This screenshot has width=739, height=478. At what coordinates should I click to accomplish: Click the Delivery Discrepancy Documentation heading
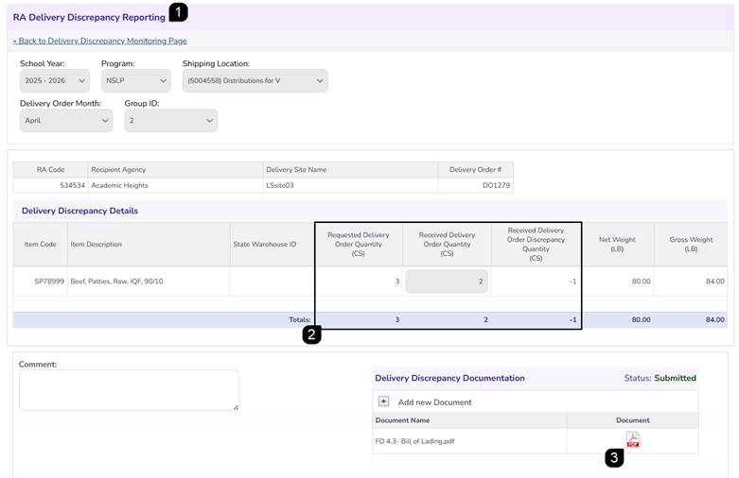(449, 378)
